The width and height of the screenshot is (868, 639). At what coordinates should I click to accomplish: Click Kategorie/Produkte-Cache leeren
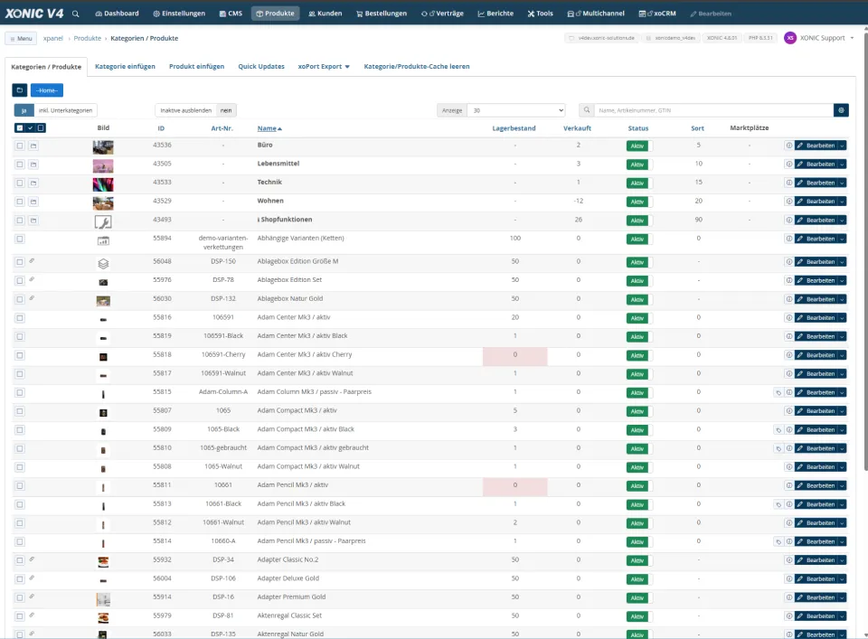pyautogui.click(x=416, y=66)
